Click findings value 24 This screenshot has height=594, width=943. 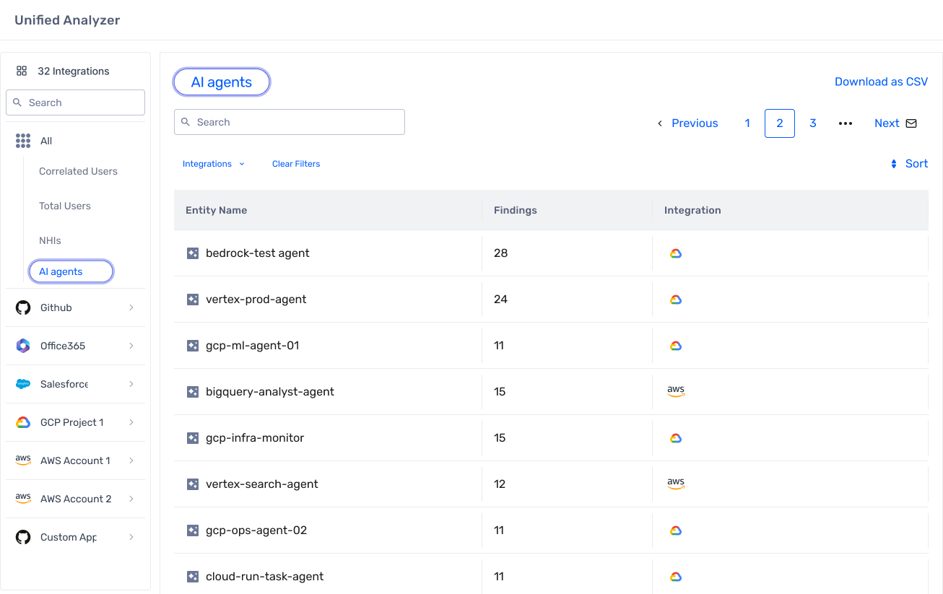[x=501, y=300]
